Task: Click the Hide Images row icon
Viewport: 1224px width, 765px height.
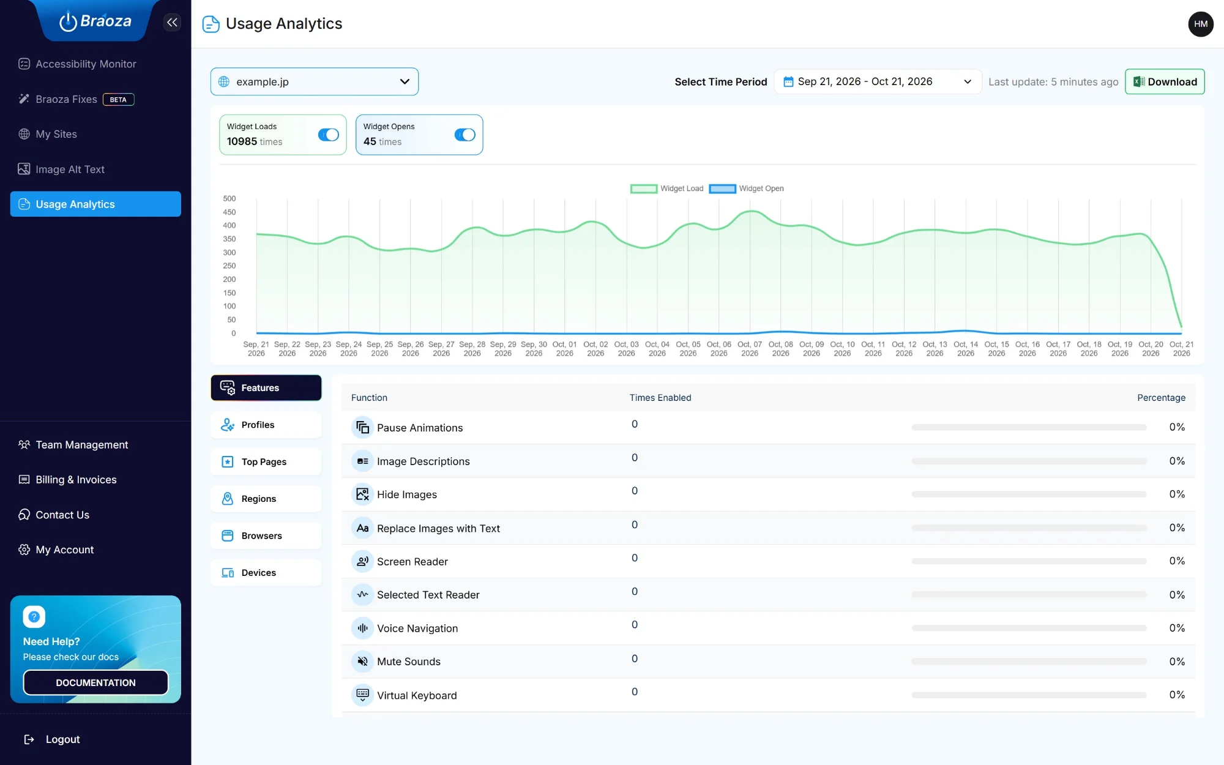Action: tap(362, 494)
